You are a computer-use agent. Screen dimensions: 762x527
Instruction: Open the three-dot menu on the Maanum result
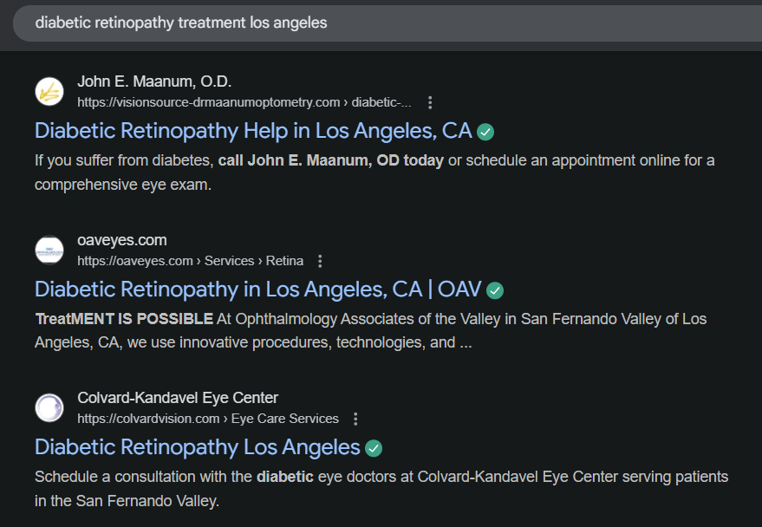(430, 101)
